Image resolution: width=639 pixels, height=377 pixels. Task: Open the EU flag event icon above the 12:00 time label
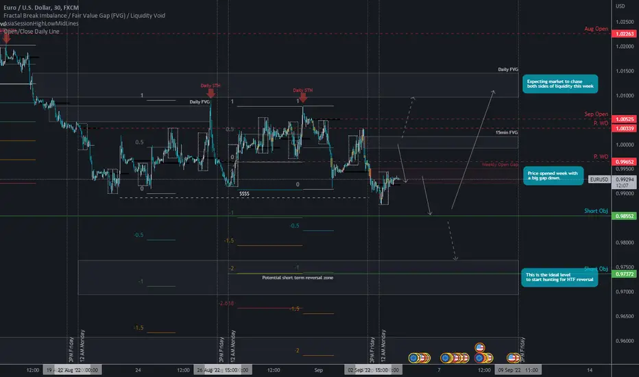[479, 358]
